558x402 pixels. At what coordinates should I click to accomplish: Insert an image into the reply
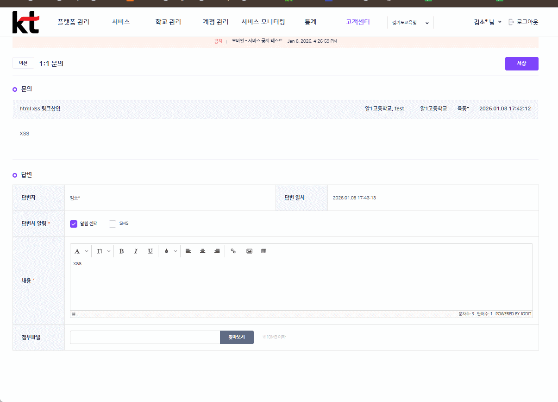pos(249,251)
